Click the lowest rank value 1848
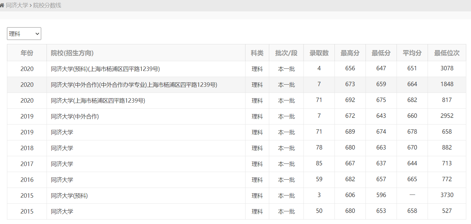 (x=447, y=84)
